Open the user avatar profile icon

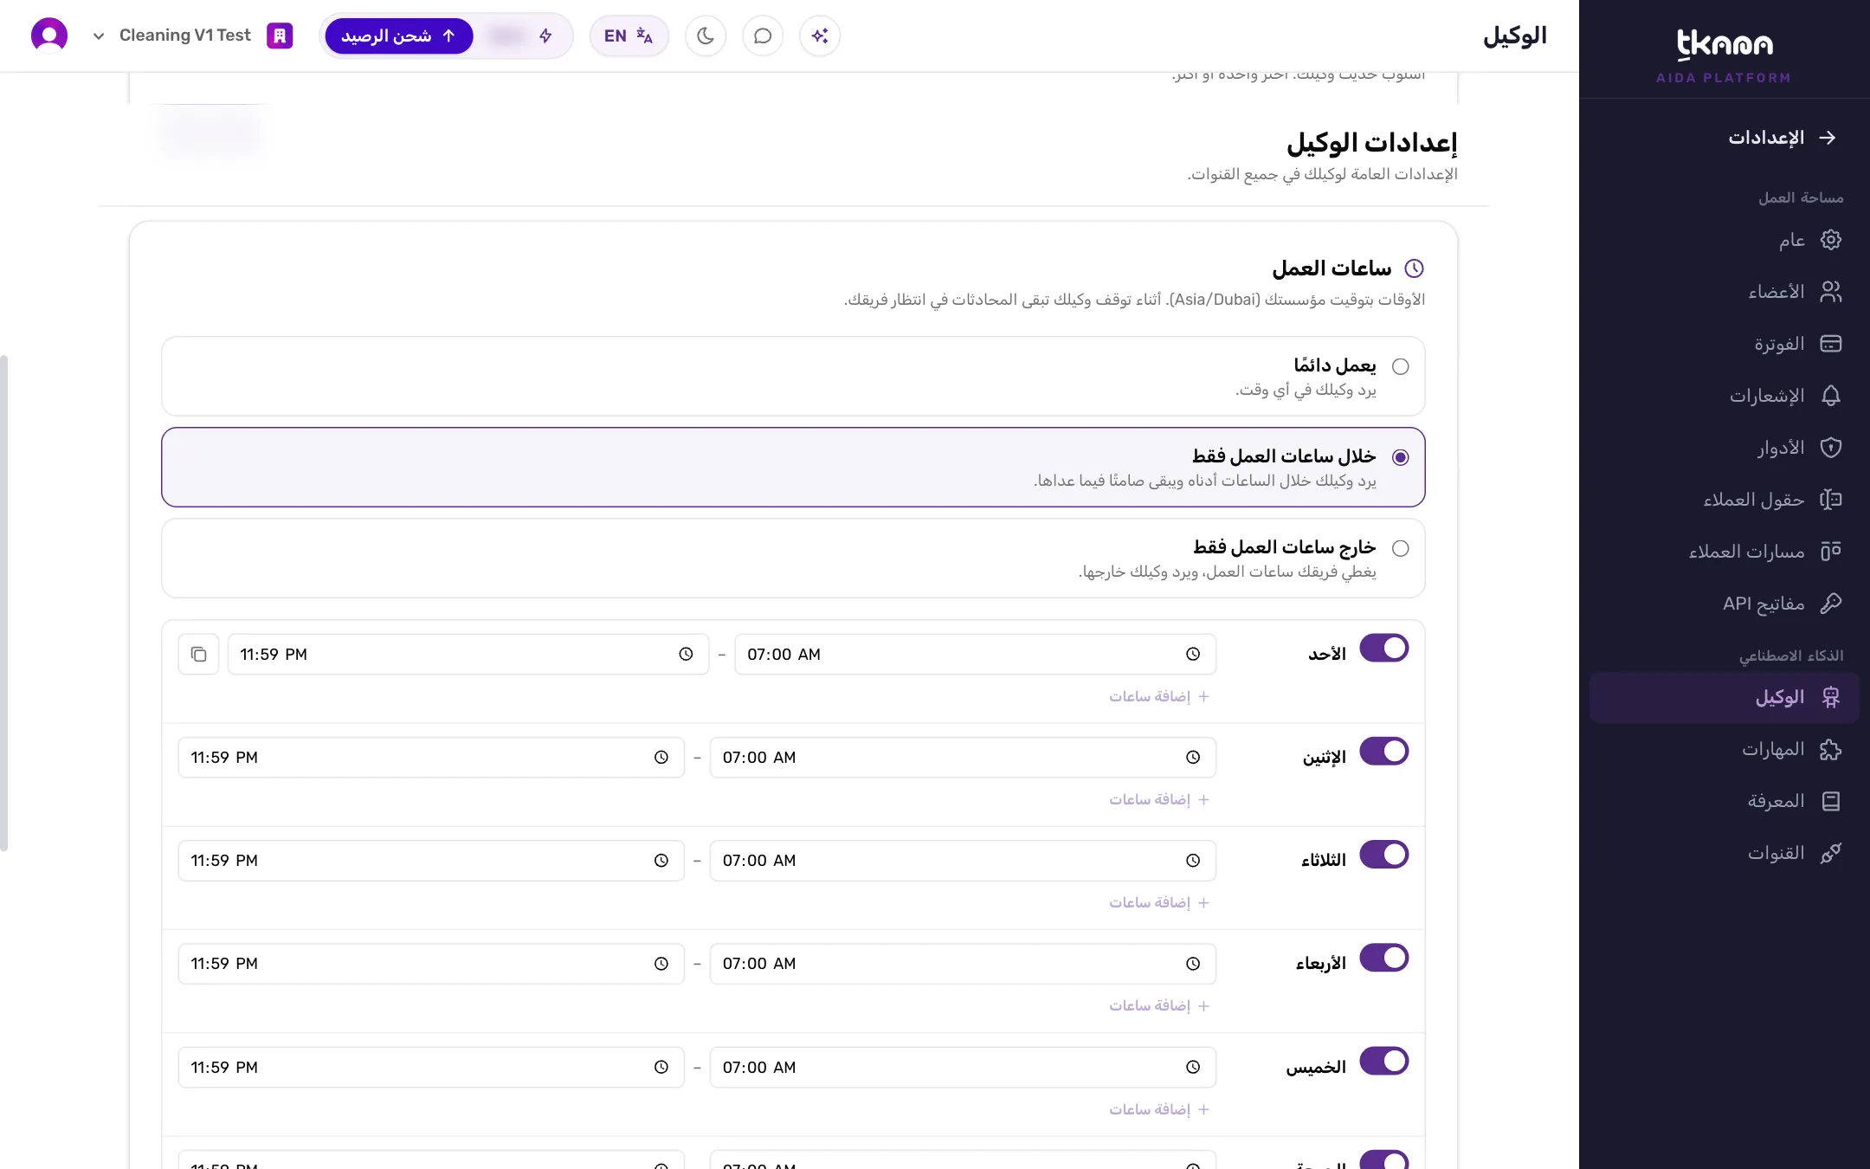[49, 36]
